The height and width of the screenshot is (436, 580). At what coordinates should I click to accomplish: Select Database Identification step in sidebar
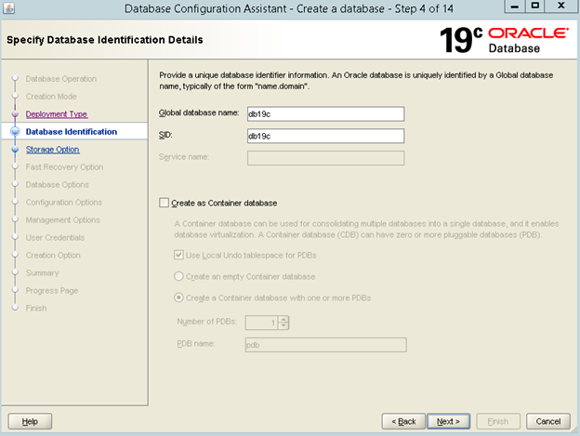71,132
